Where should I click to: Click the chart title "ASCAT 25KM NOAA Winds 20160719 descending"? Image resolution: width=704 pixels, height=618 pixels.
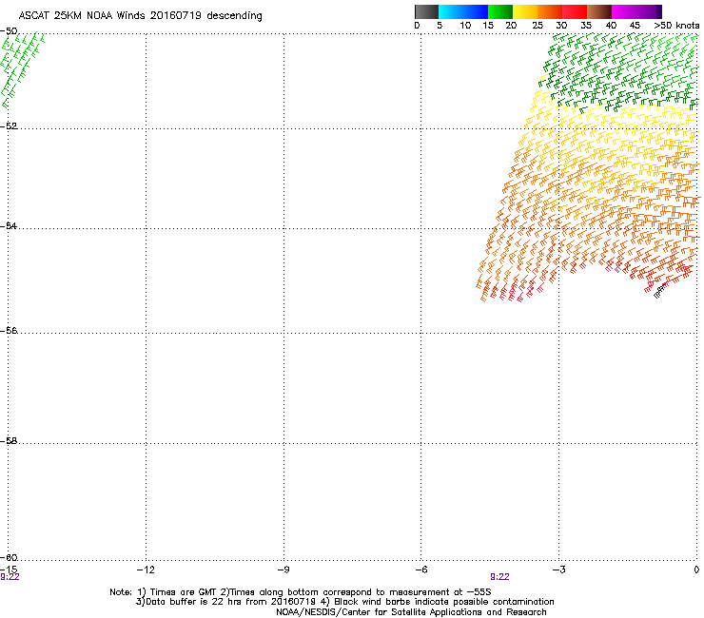pos(140,16)
